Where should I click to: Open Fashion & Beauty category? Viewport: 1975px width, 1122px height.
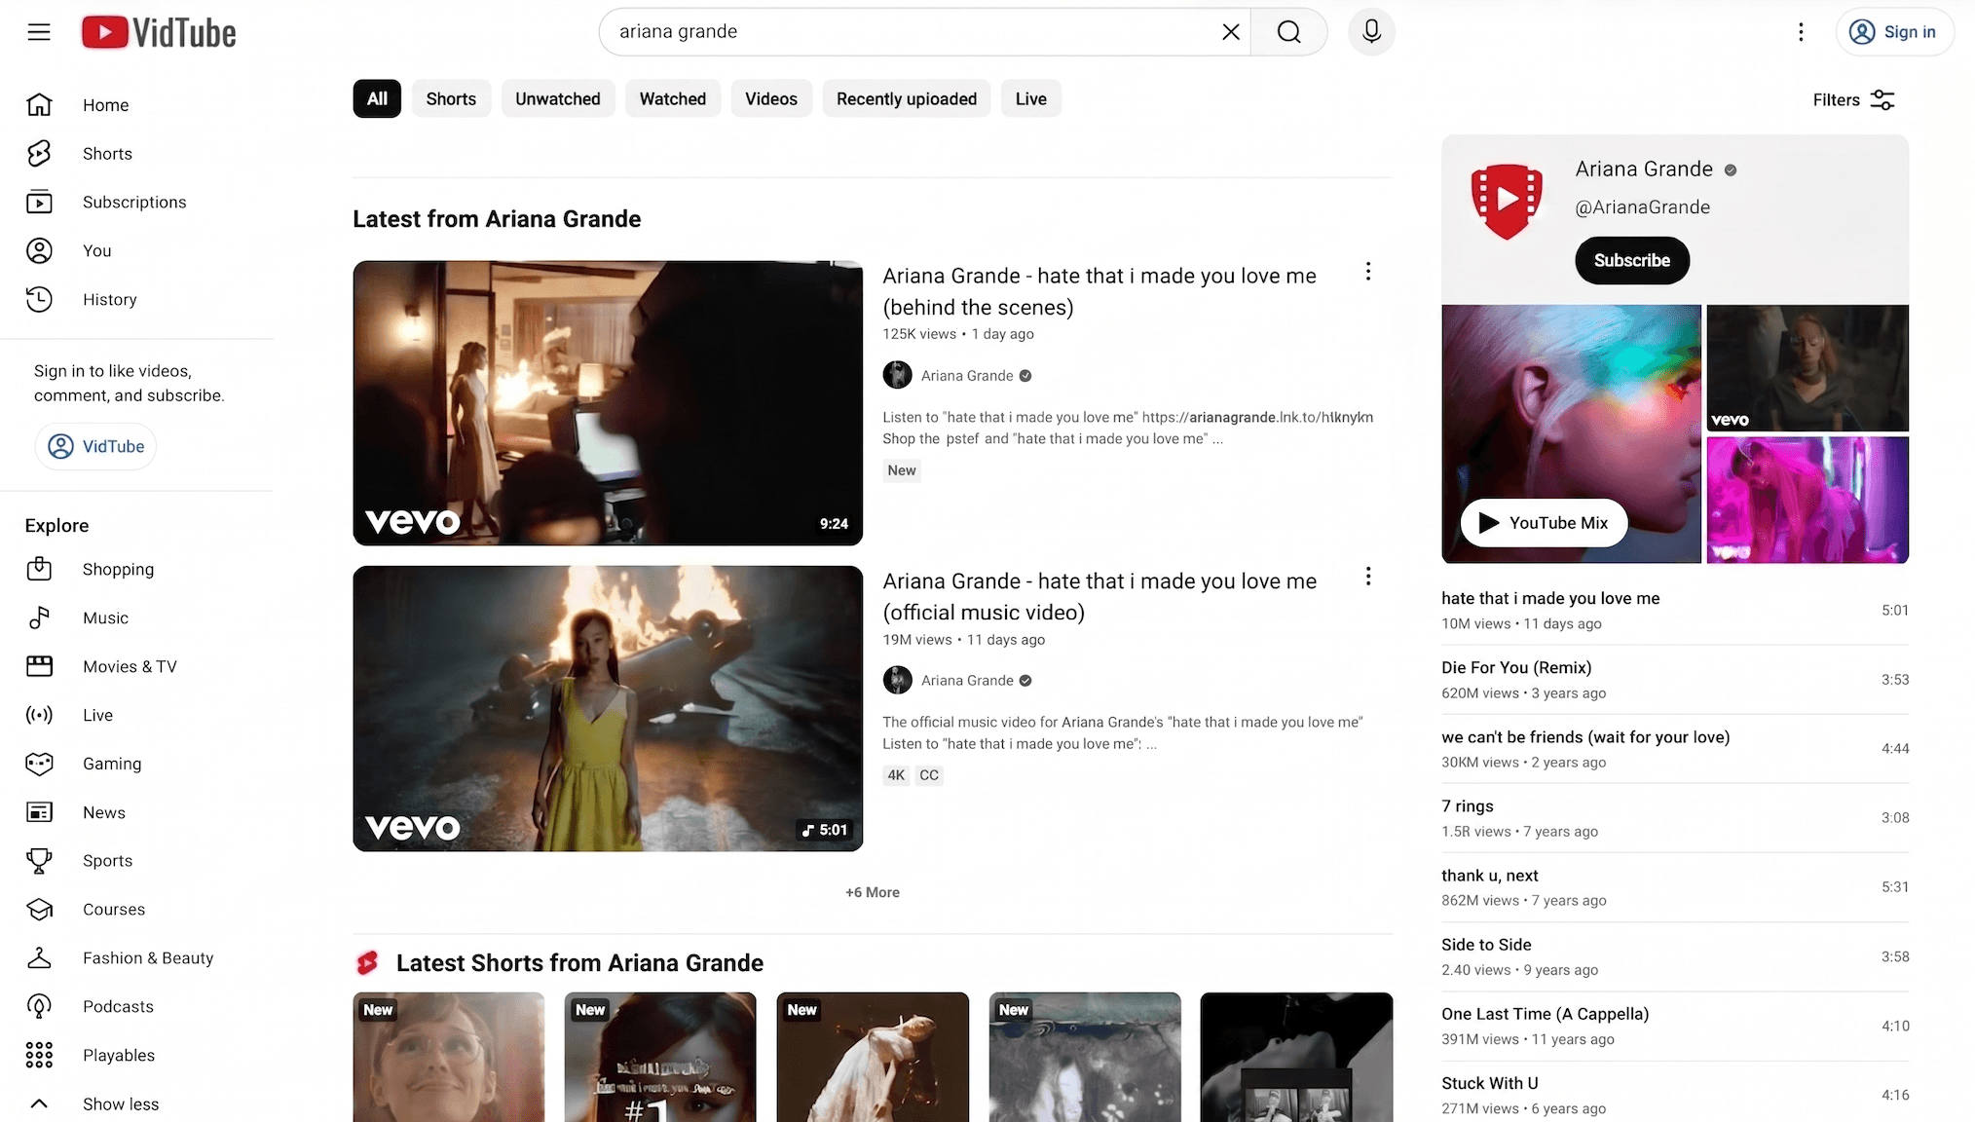148,958
